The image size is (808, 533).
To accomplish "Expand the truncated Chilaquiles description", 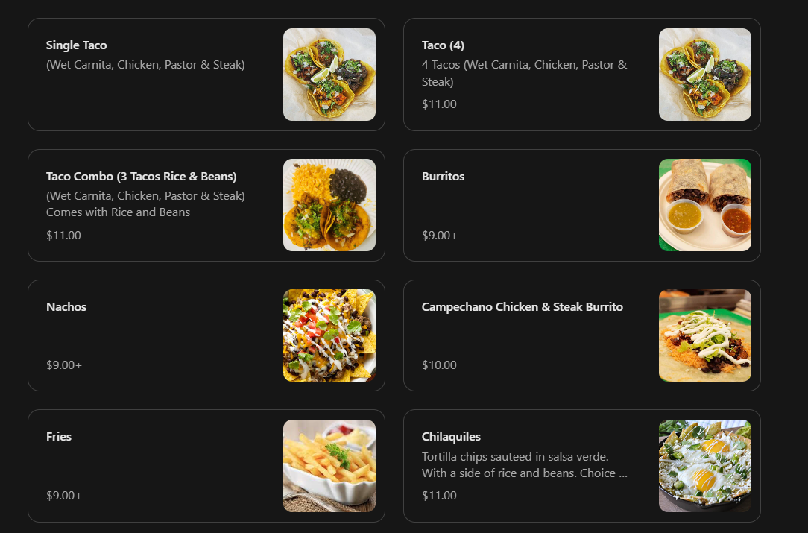I will click(x=525, y=465).
